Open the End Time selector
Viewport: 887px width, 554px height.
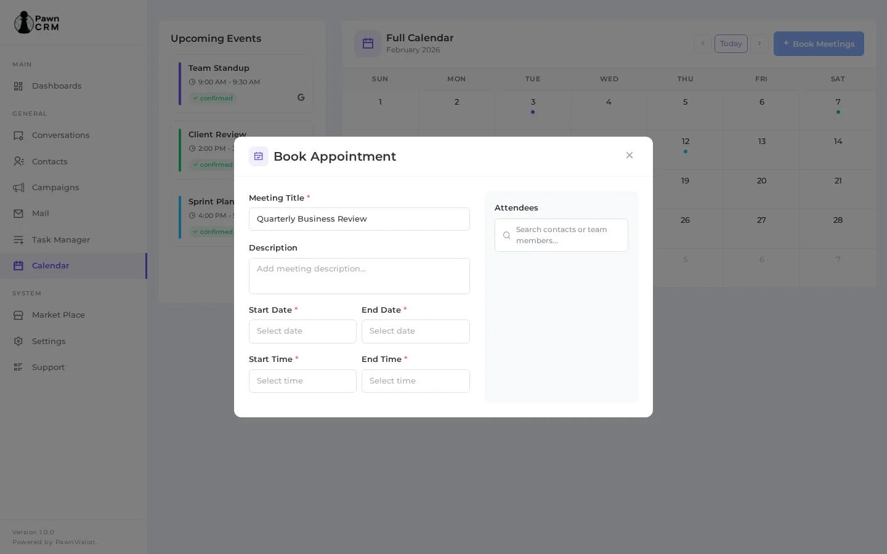(416, 381)
